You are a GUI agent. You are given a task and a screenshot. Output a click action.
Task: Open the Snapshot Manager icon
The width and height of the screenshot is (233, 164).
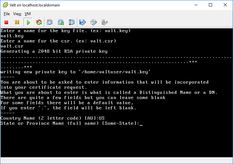point(72,22)
